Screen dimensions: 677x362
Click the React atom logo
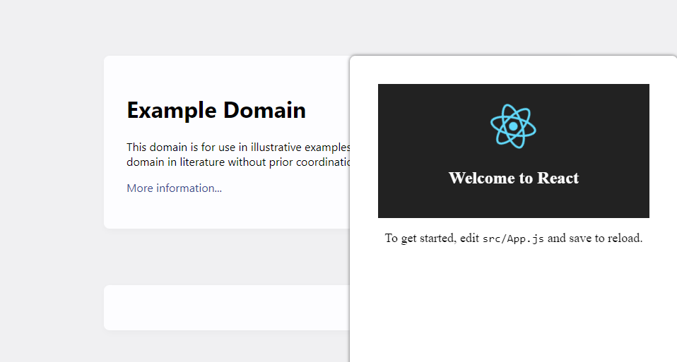[513, 126]
